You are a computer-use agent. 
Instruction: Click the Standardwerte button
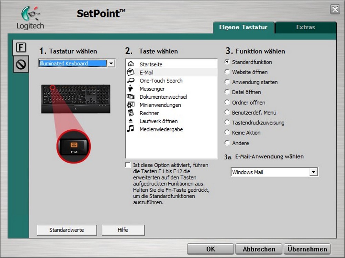[67, 230]
